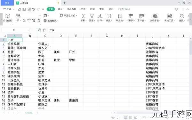This screenshot has height=120, width=192.
Task: Click the skin settings icon at top right
Action: pos(176,9)
